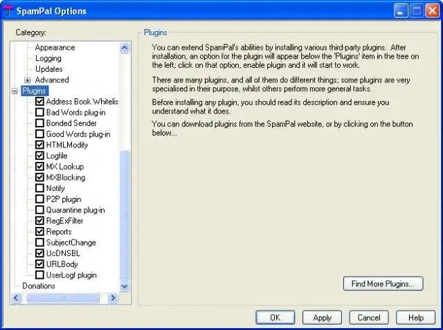Collapse the Plugins tree node
This screenshot has height=330, width=443.
(x=15, y=91)
